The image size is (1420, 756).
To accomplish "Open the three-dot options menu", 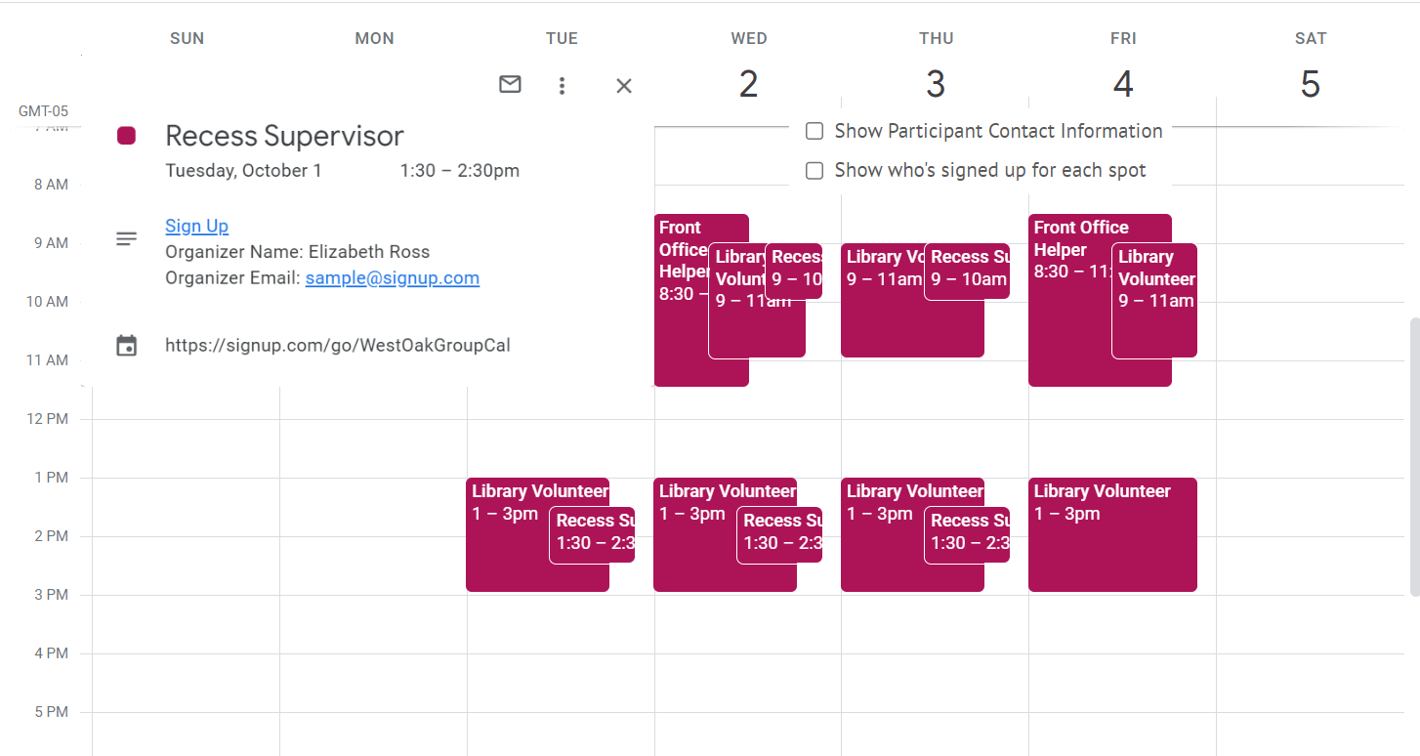I will (562, 86).
